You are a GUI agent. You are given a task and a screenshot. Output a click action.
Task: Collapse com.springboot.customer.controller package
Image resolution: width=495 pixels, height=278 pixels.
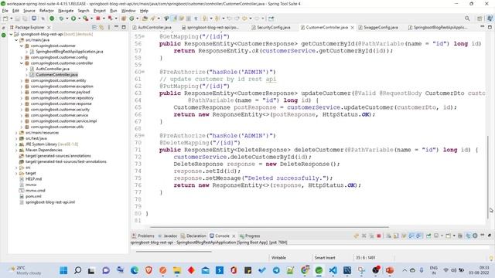click(22, 63)
